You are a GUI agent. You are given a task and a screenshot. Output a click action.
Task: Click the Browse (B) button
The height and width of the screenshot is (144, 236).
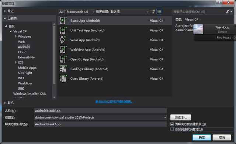point(181,117)
